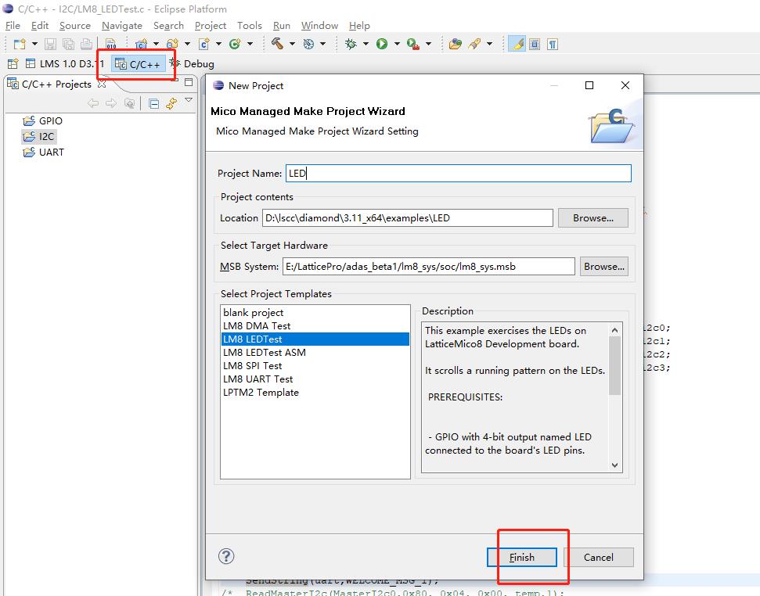Viewport: 760px width, 596px height.
Task: Switch to the Debug perspective
Action: [193, 63]
